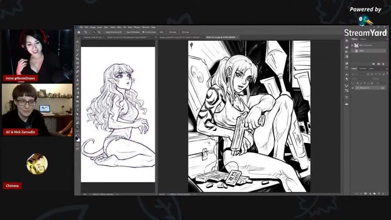Click the background color swatch
This screenshot has width=391, height=220.
(x=79, y=140)
